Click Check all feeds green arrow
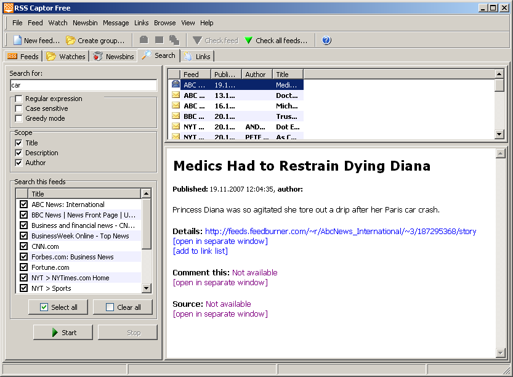 click(249, 41)
